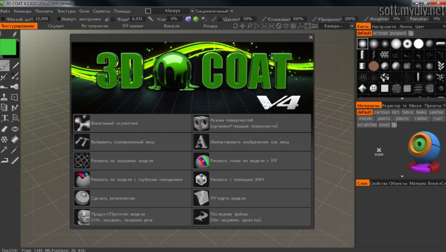Screen dimensions: 446x252
Task: Toggle the checkbox left of Always dropdown
Action: click(x=148, y=11)
